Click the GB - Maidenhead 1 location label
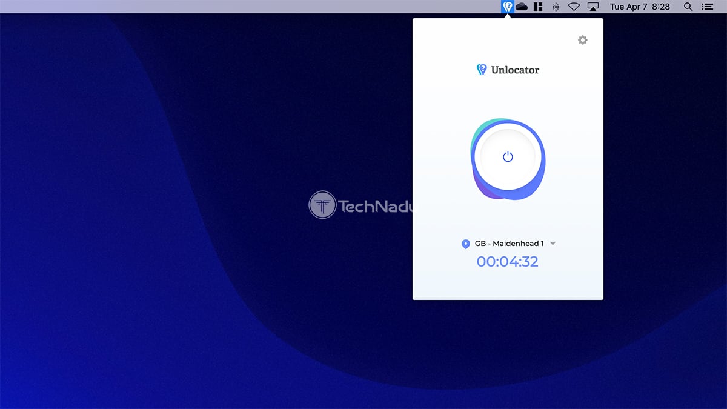 [509, 244]
